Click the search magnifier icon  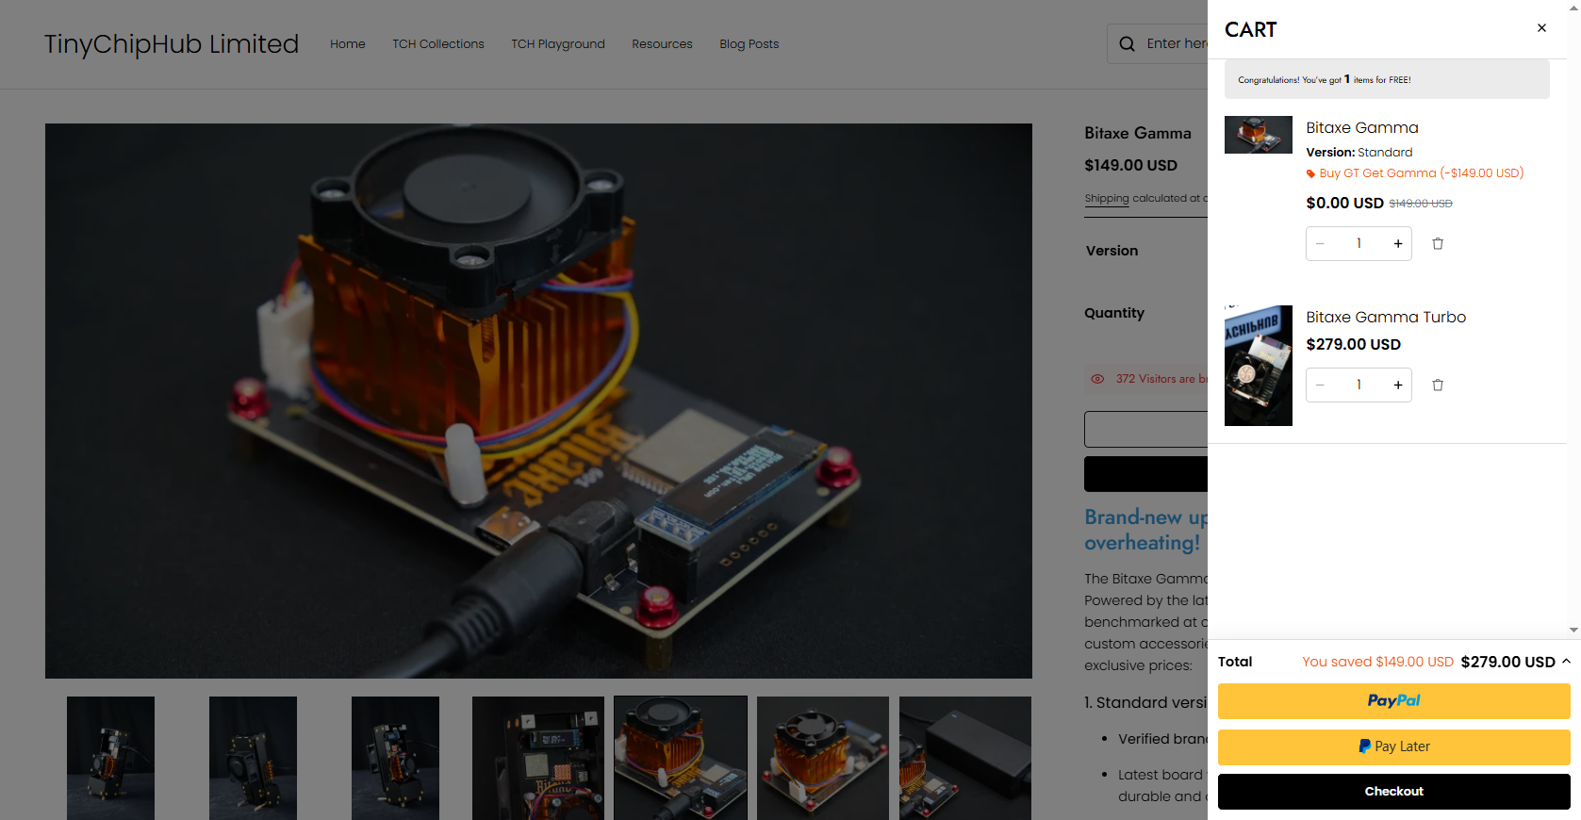1127,44
